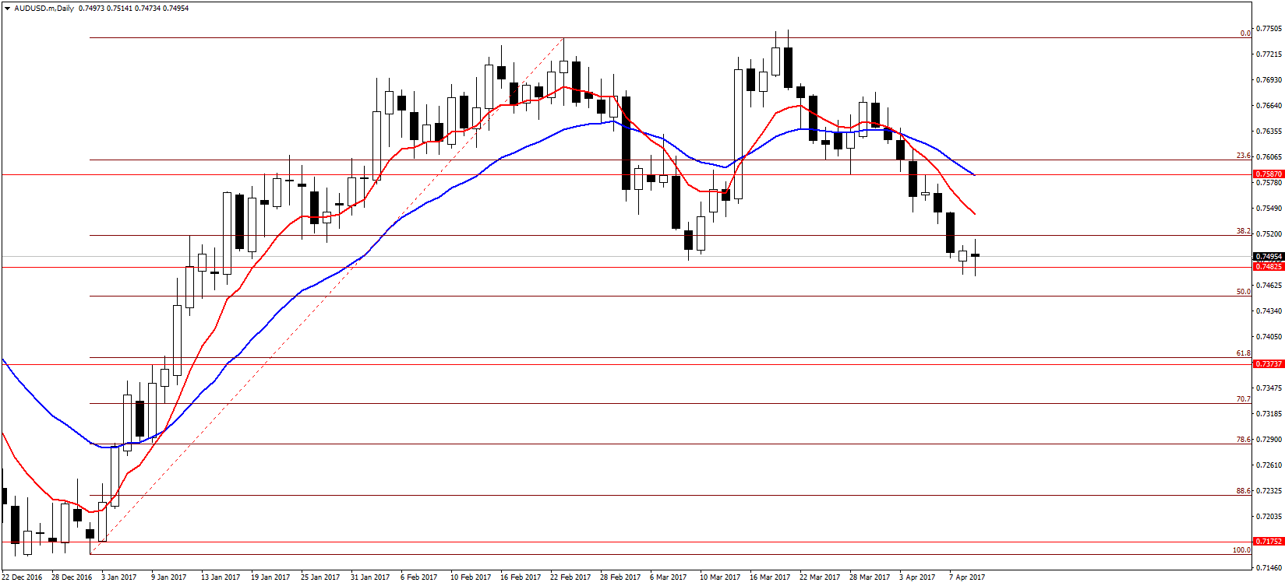The width and height of the screenshot is (1285, 586).
Task: Select the red price tag 0.75870
Action: tap(1268, 174)
